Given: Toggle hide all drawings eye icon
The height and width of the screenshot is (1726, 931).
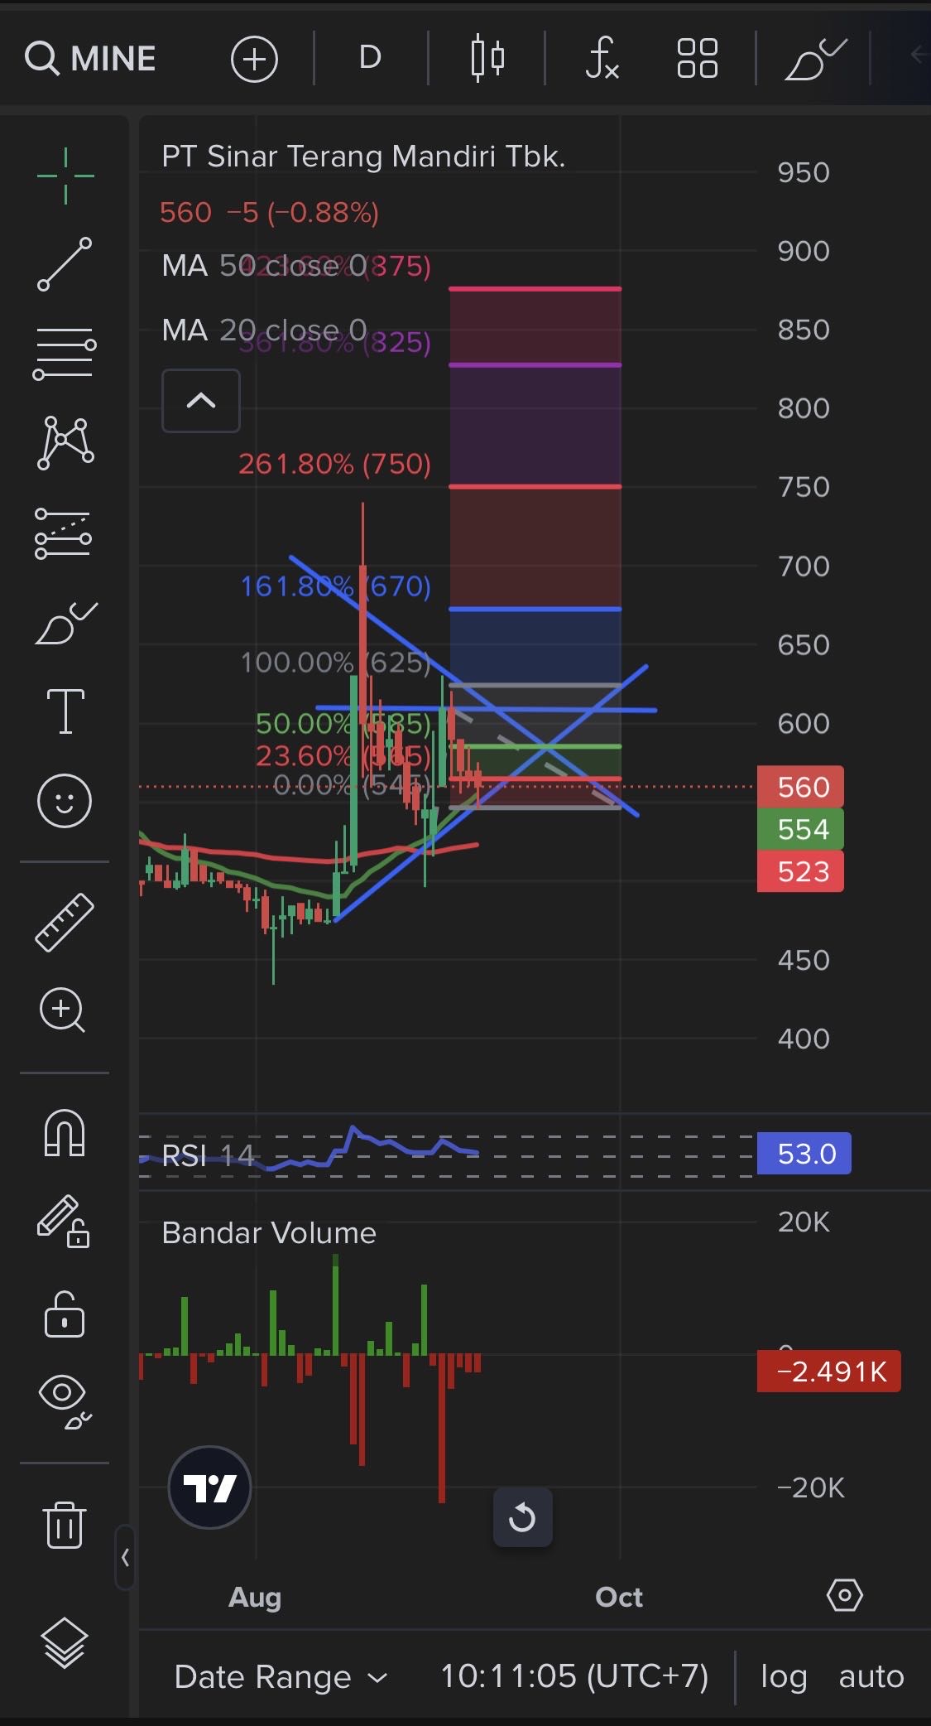Looking at the screenshot, I should pyautogui.click(x=65, y=1402).
